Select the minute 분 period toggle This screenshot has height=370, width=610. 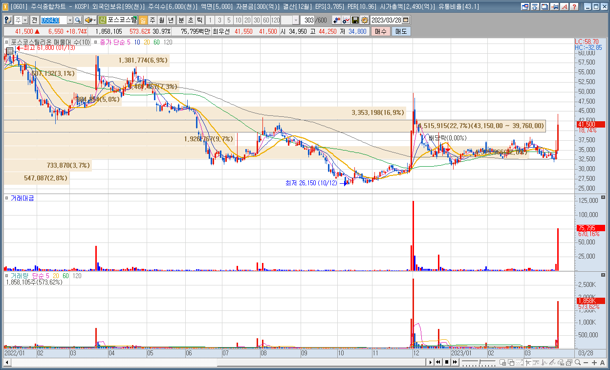[181, 20]
